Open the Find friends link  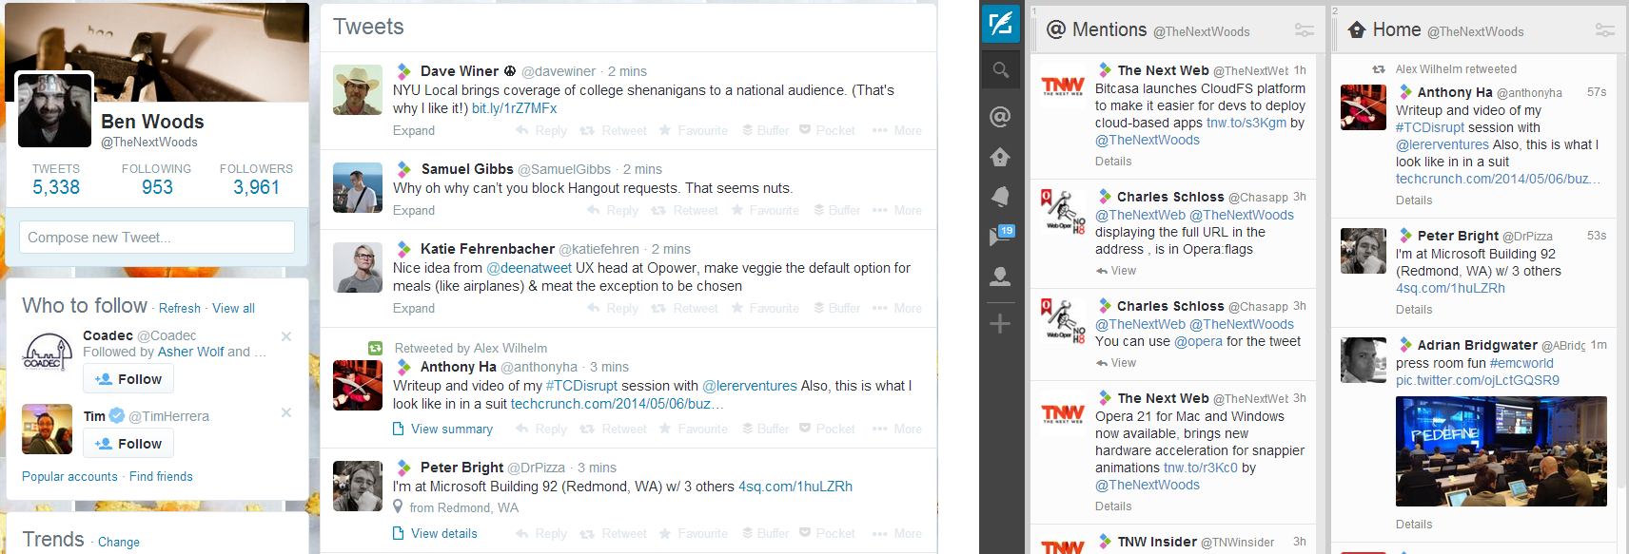coord(161,476)
